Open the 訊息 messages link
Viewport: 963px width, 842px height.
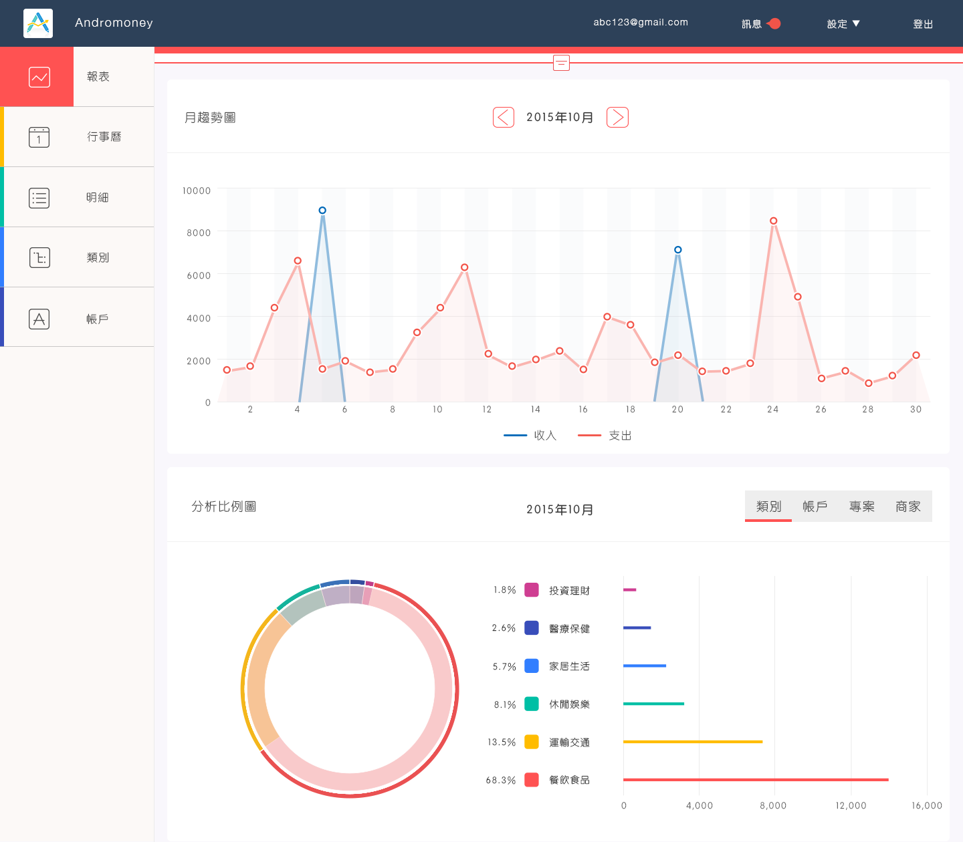point(752,24)
